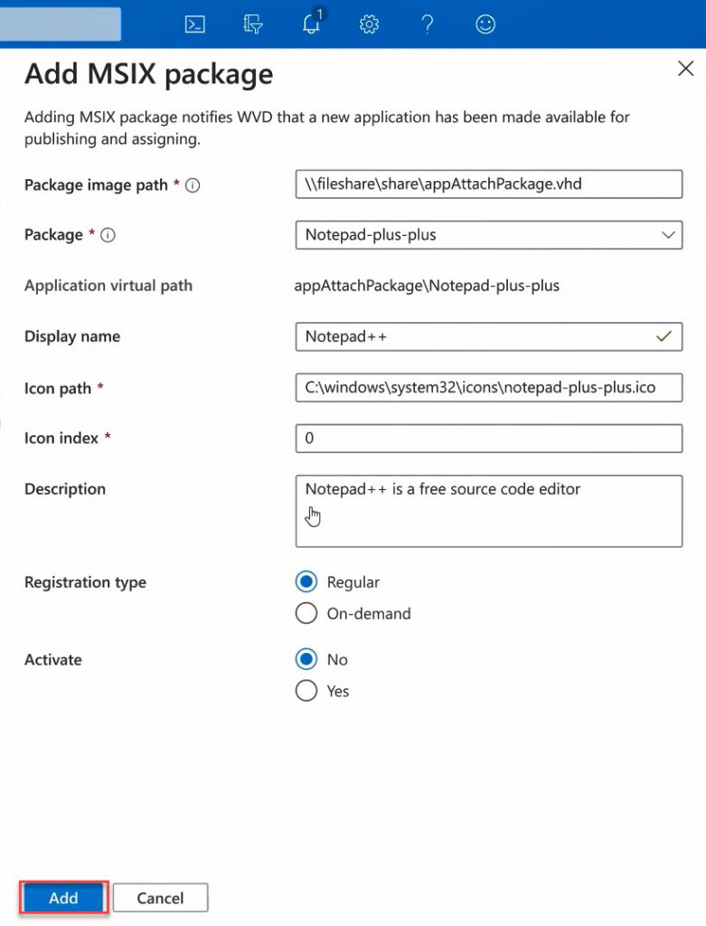706x926 pixels.
Task: Click the Package image path input field
Action: pyautogui.click(x=488, y=184)
